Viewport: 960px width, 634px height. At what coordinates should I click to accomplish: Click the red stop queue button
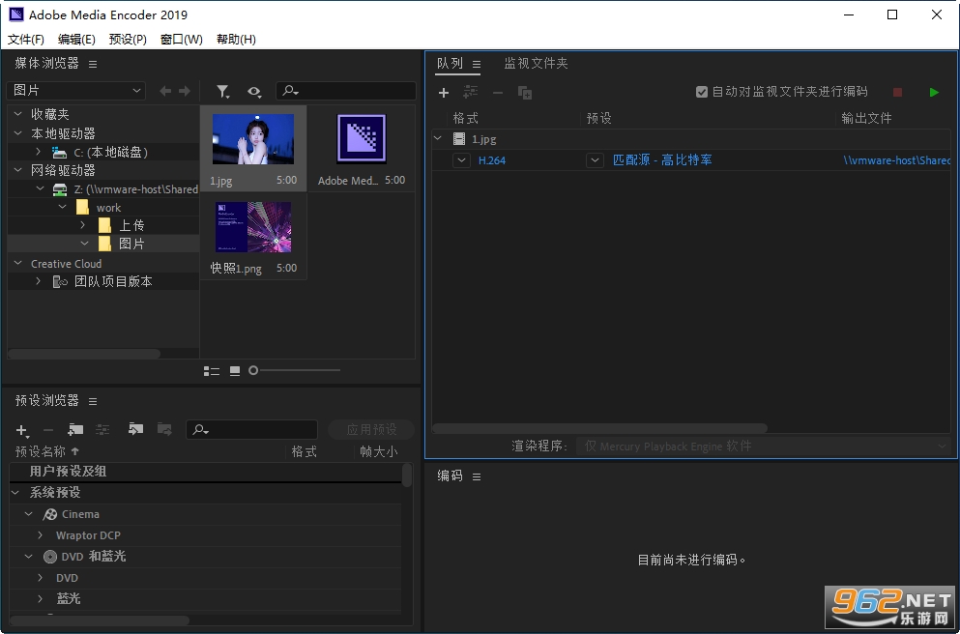pyautogui.click(x=897, y=93)
